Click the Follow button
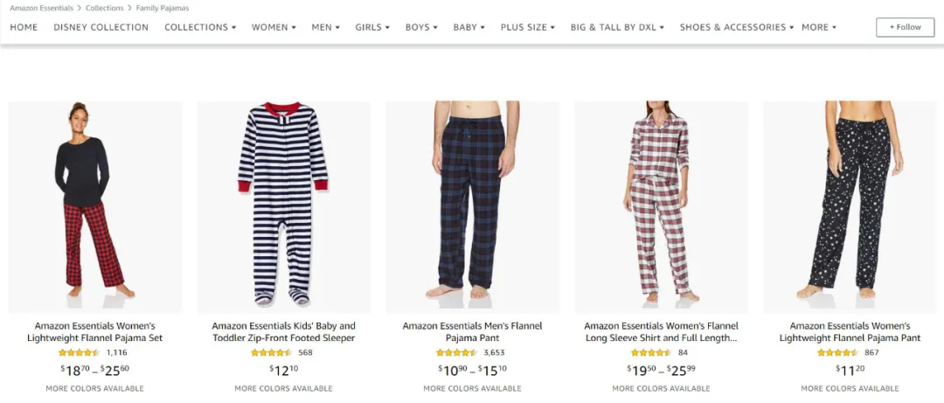944x403 pixels. point(905,27)
